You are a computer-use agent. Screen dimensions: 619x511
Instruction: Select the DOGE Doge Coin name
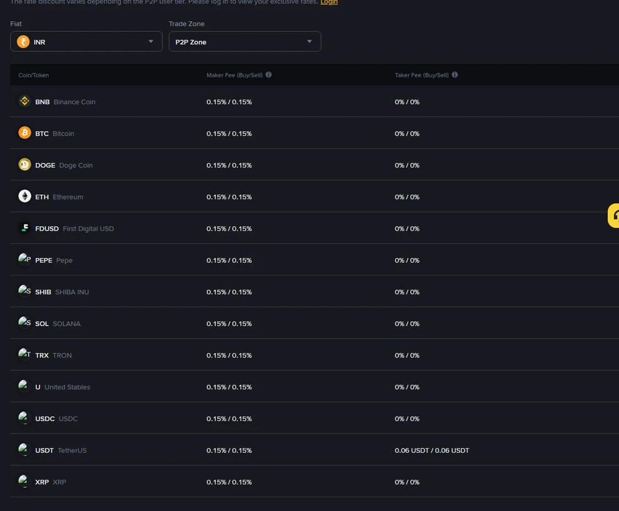point(64,165)
